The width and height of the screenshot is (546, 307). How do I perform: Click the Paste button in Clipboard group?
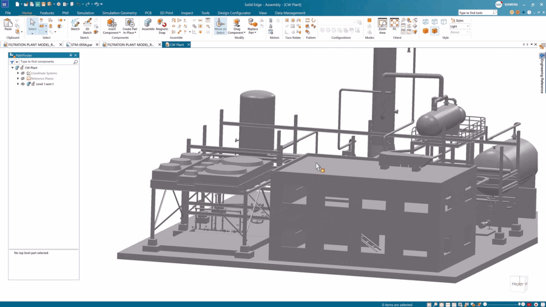pos(8,25)
